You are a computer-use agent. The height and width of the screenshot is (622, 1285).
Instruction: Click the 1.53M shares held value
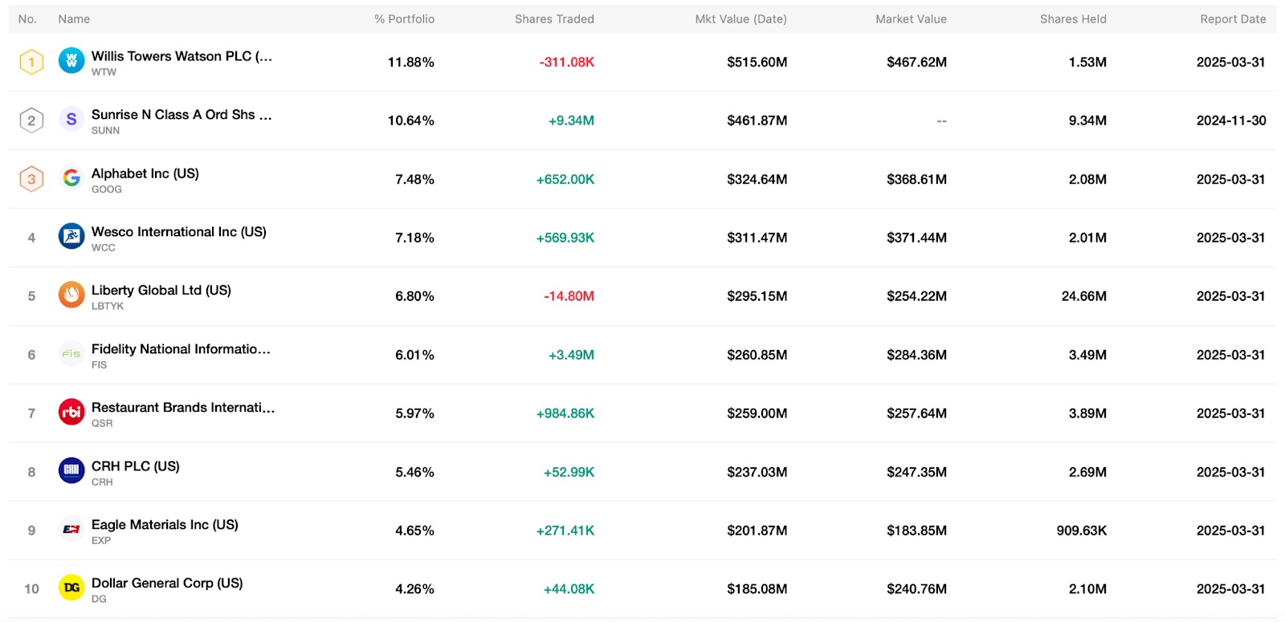1087,63
